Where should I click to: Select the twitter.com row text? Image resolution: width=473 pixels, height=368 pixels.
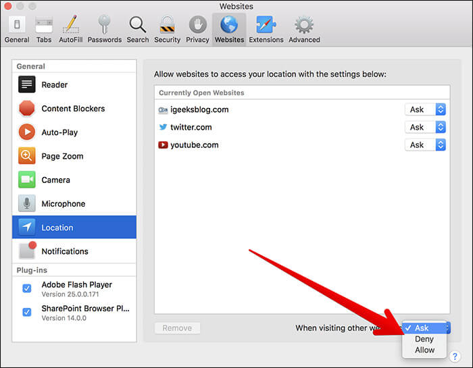[191, 127]
